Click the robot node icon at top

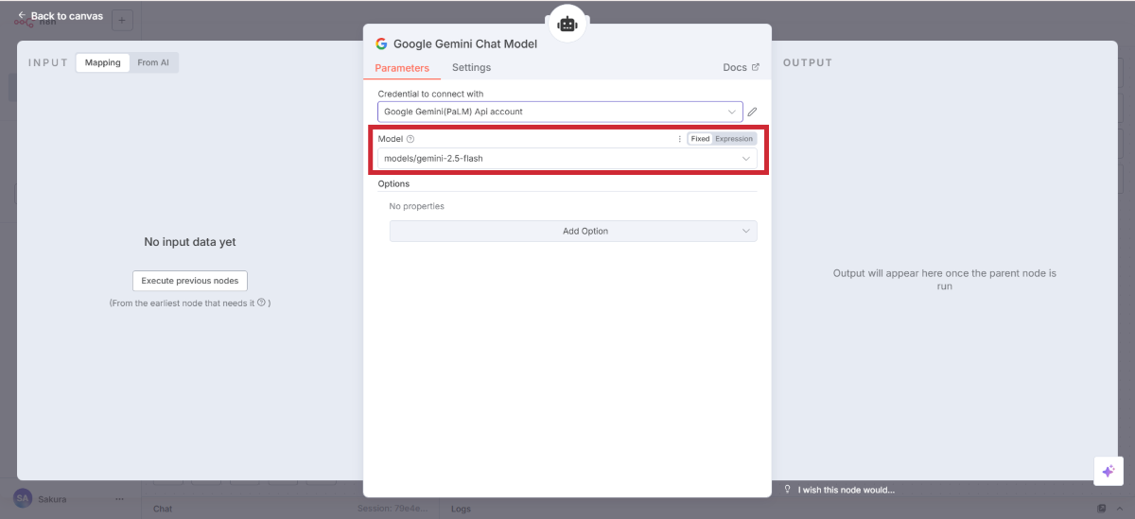tap(567, 24)
